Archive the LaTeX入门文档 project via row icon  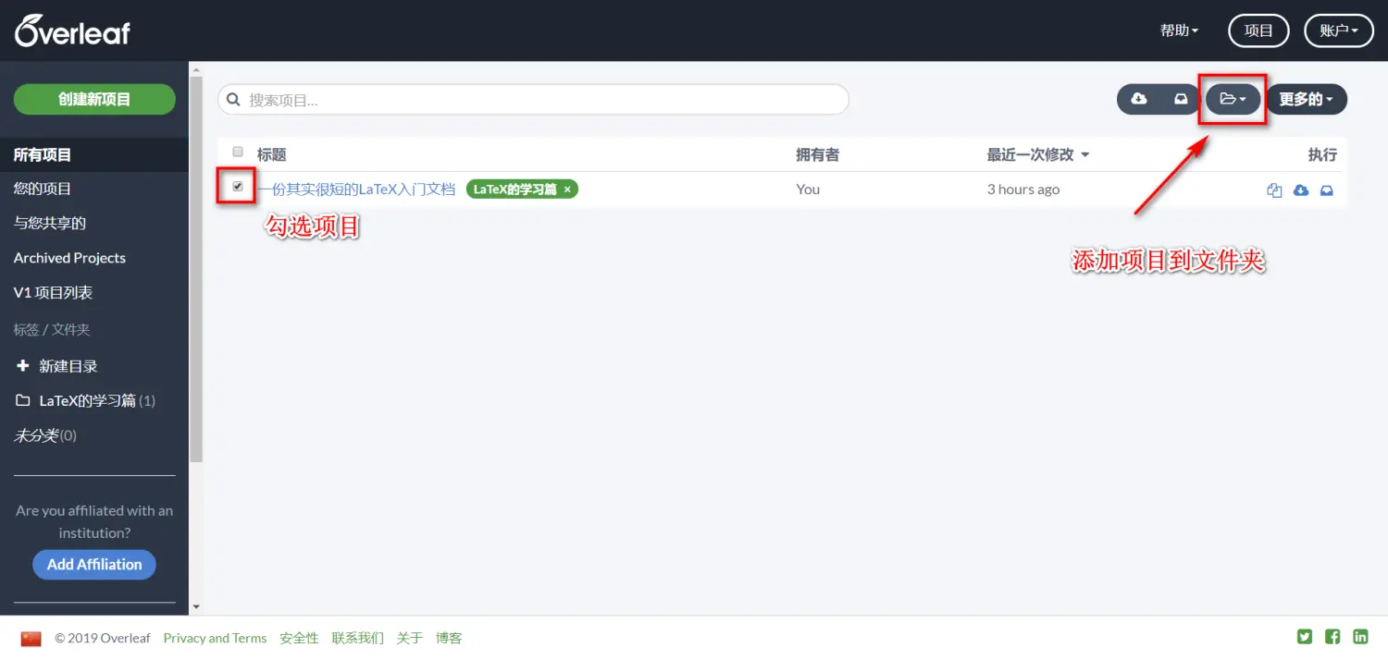pos(1326,190)
